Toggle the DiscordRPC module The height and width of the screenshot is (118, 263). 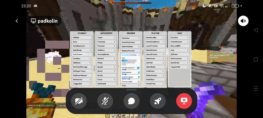point(179,46)
